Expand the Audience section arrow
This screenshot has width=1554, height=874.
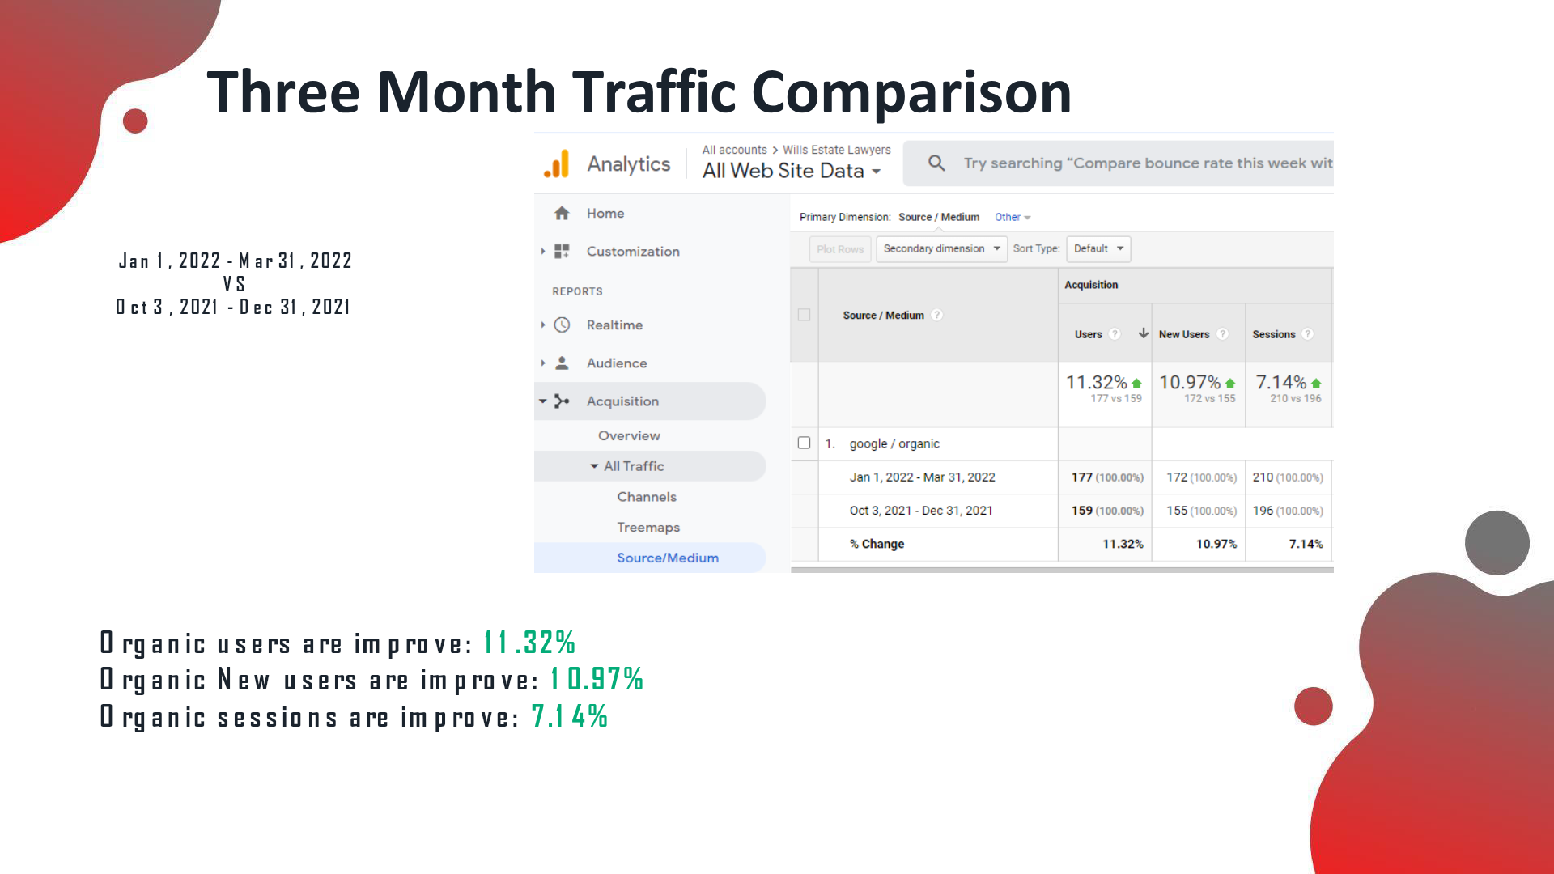coord(542,363)
